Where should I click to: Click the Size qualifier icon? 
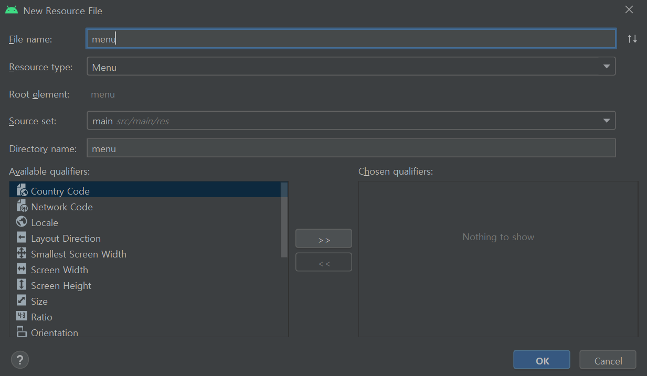[22, 300]
